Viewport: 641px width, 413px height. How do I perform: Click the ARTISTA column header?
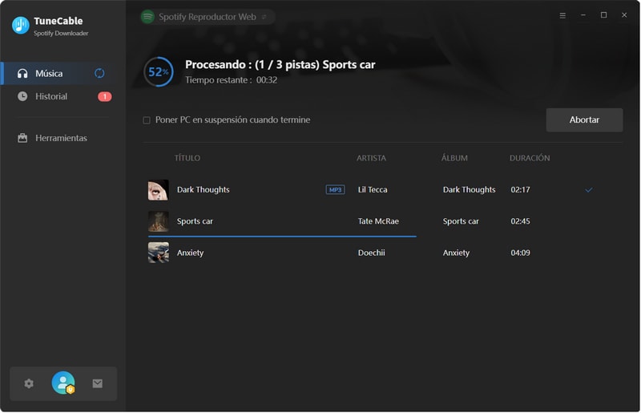[371, 158]
